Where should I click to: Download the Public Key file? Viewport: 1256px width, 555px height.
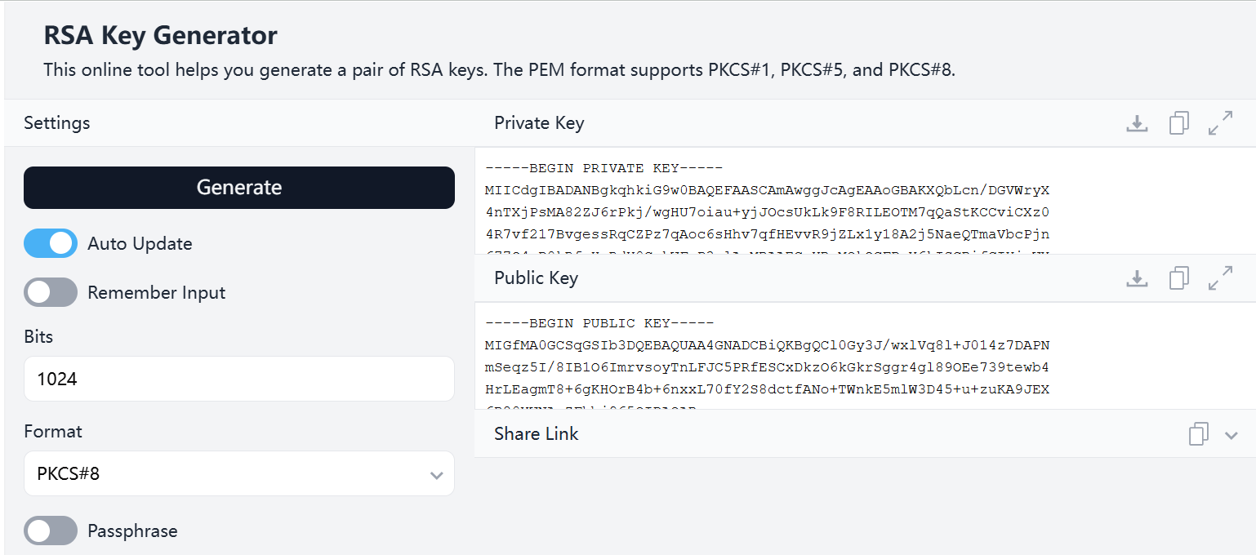pyautogui.click(x=1137, y=278)
